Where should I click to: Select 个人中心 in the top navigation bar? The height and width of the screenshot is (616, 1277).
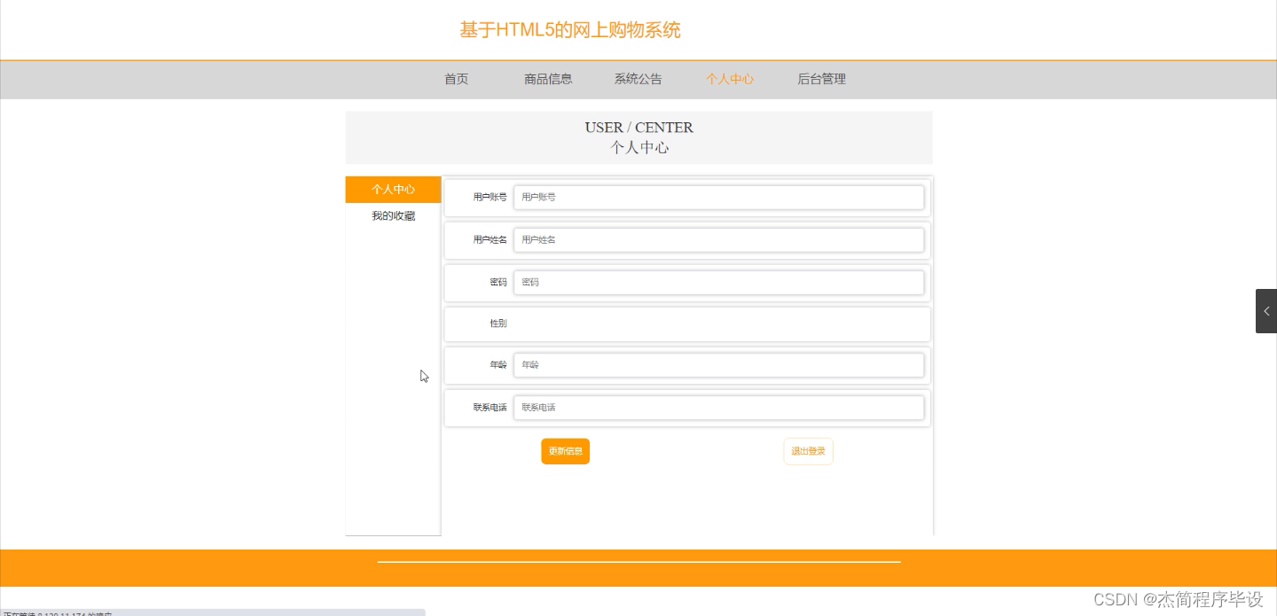pos(730,79)
